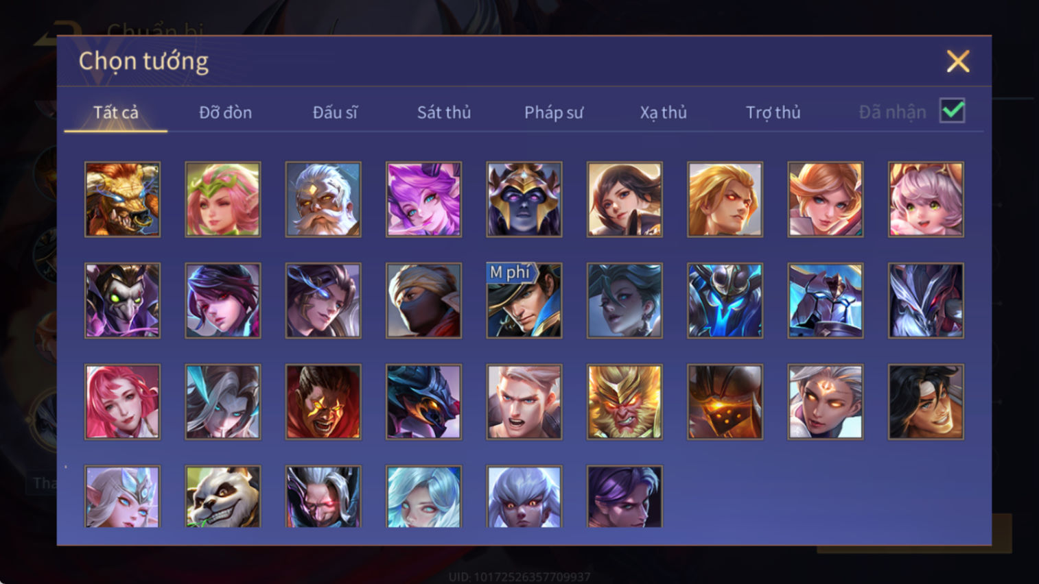Choose the blue armored robot hero
This screenshot has height=584, width=1039.
pyautogui.click(x=725, y=300)
